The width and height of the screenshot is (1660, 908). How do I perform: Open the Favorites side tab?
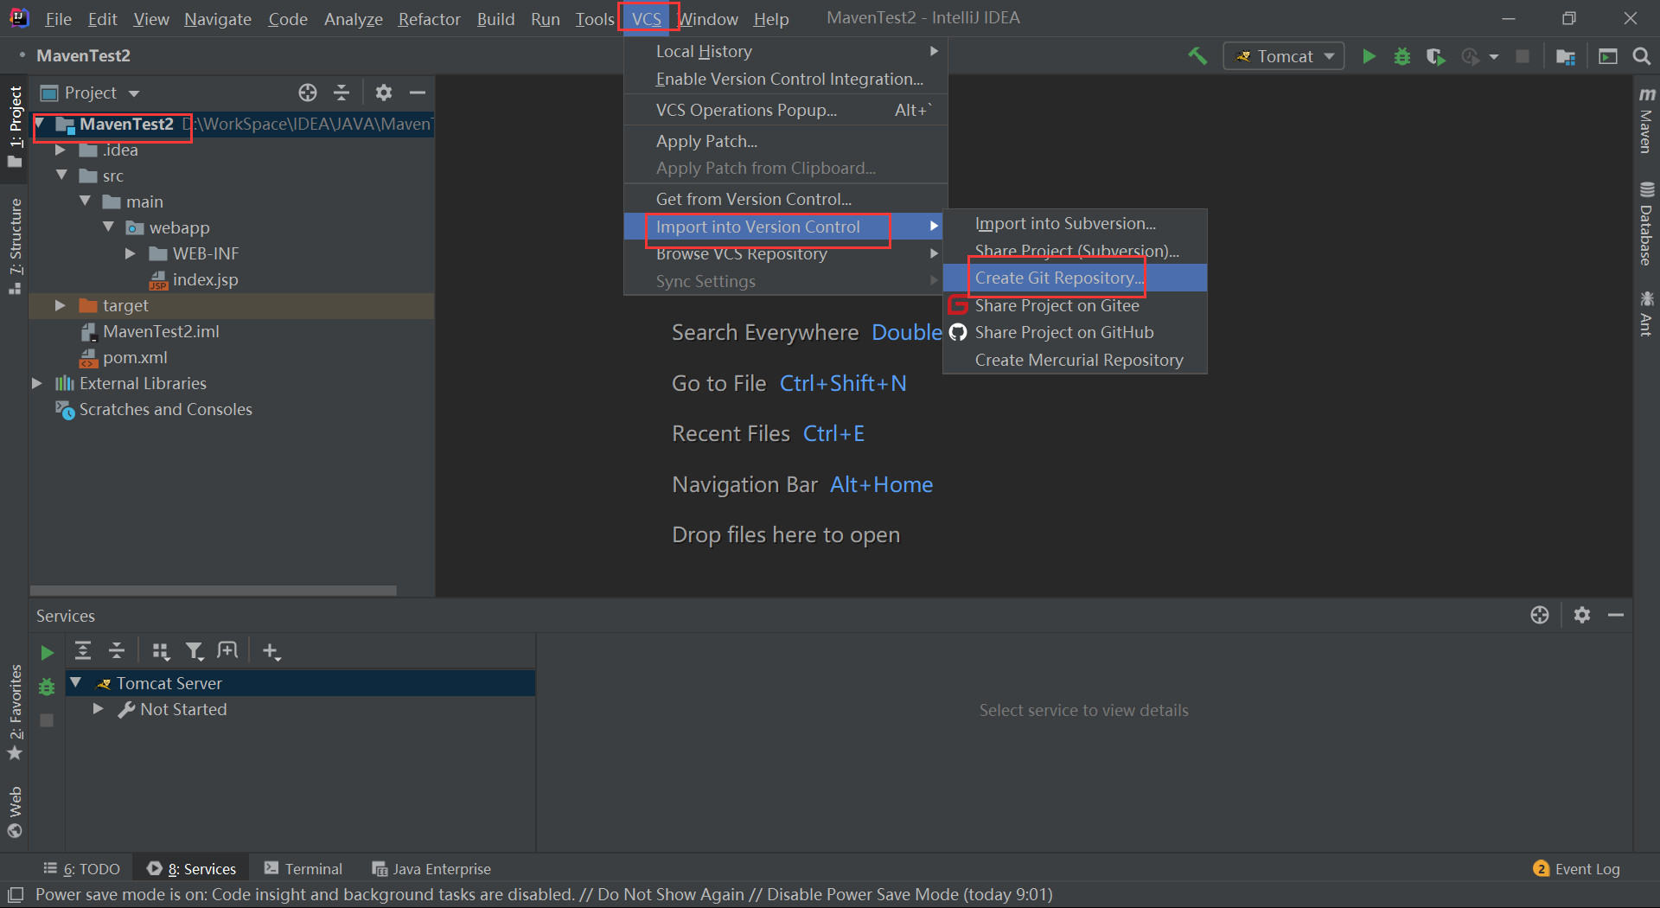coord(15,713)
